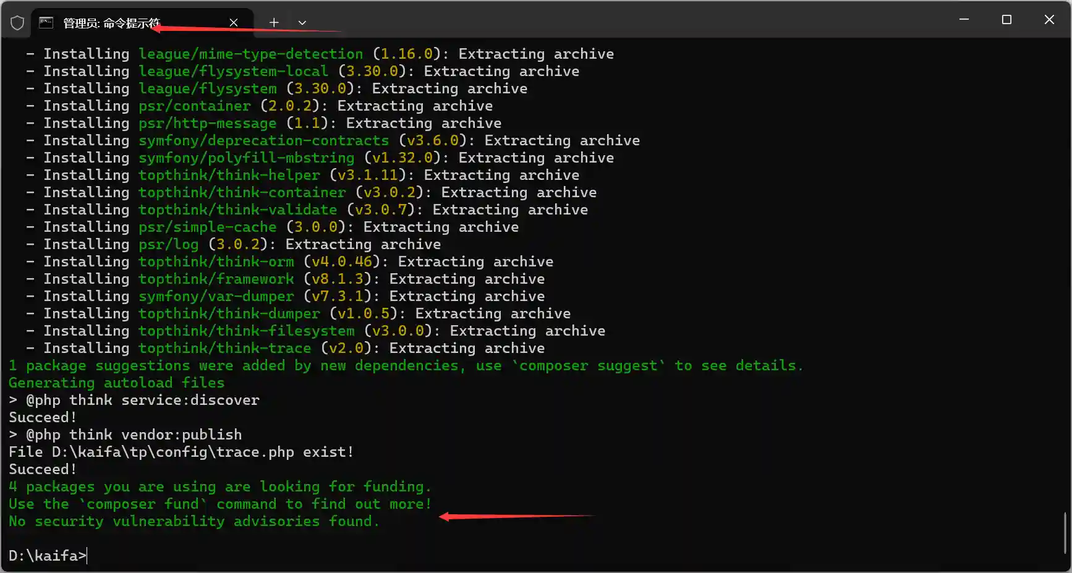
Task: Click the `composer suggest` text
Action: point(588,365)
